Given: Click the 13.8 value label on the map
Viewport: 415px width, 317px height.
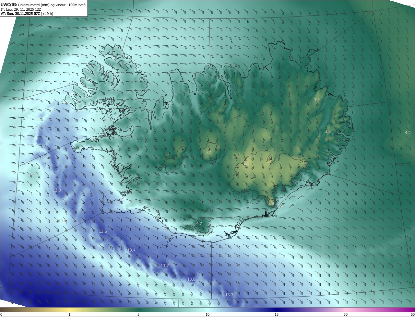Looking at the screenshot, I should click(x=191, y=279).
